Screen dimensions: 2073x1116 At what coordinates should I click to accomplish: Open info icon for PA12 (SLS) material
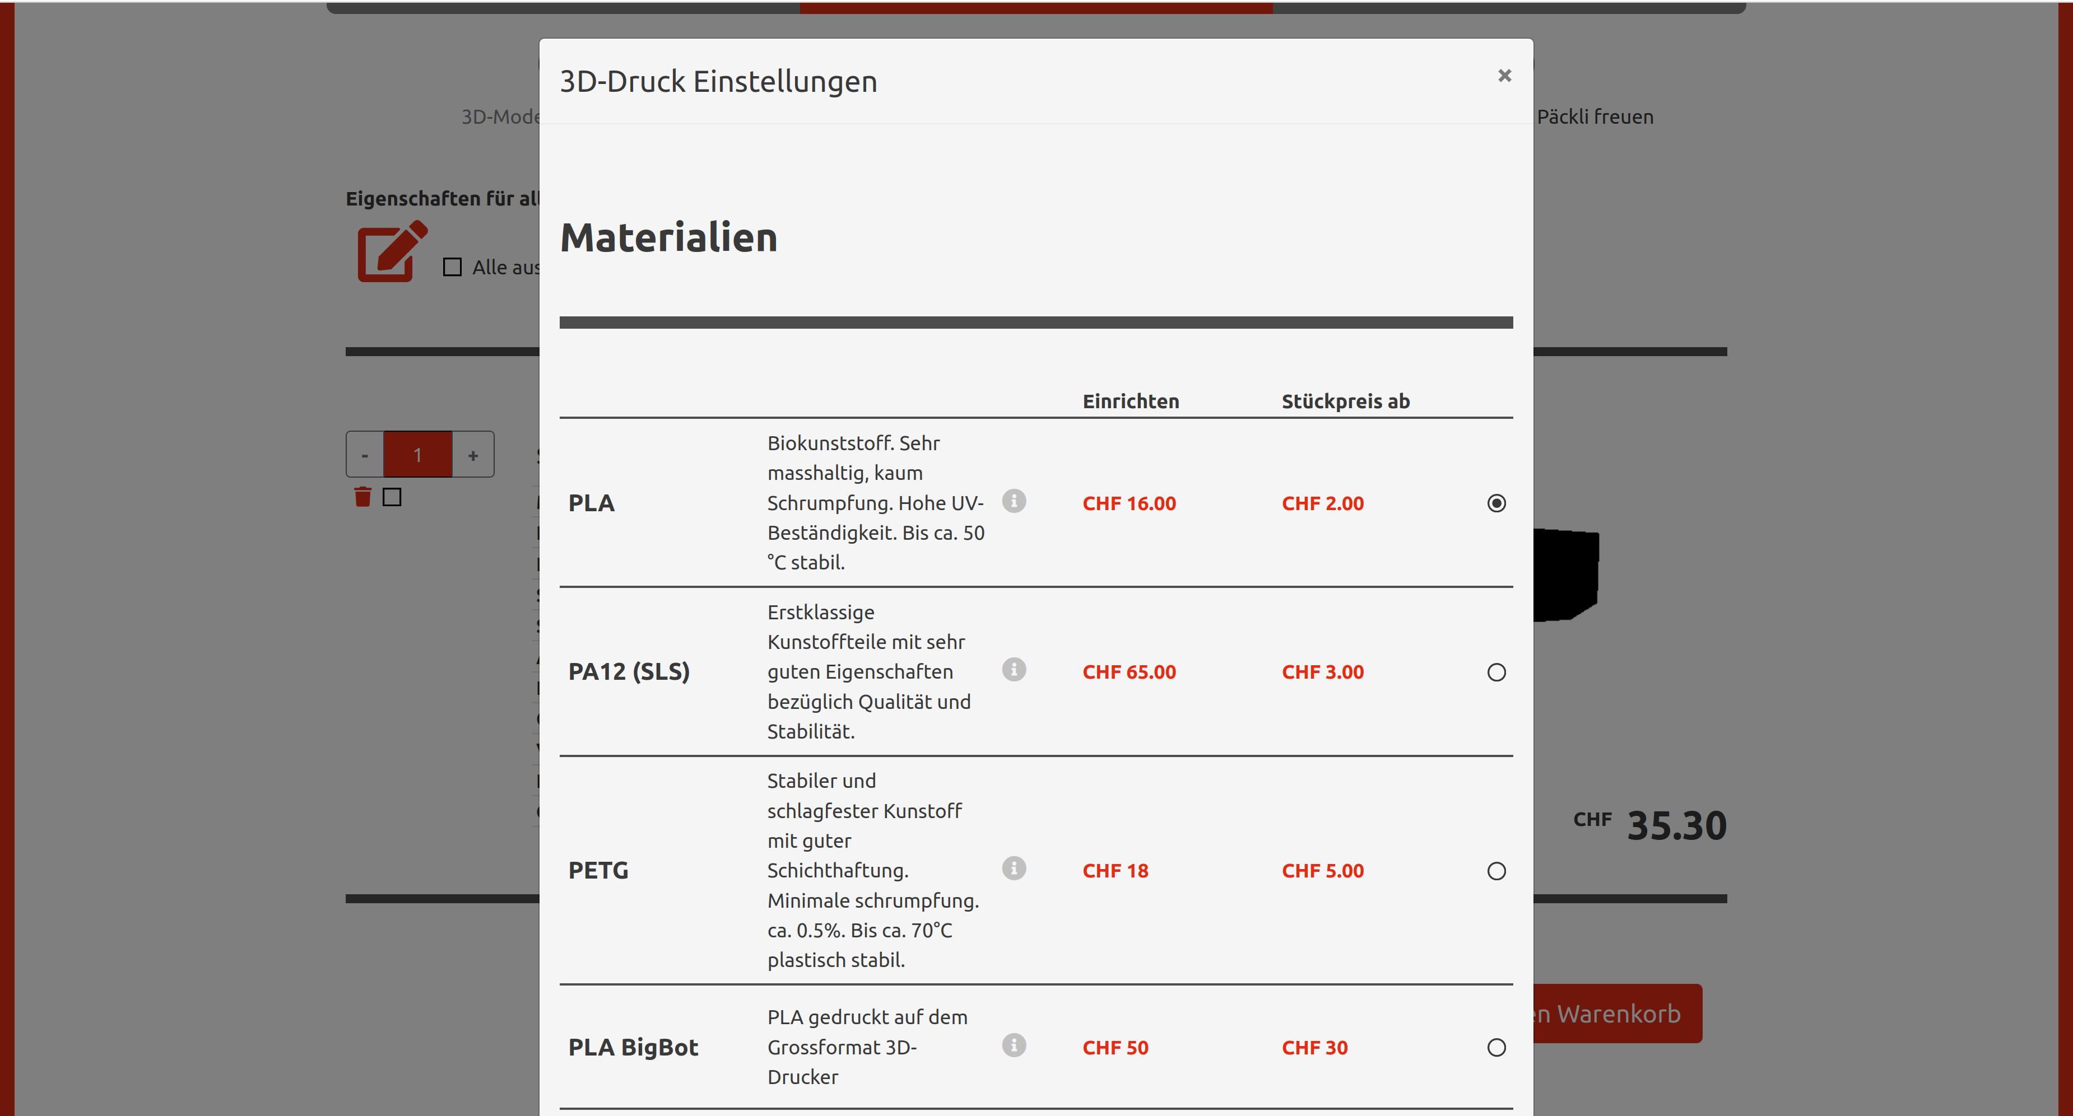1014,669
